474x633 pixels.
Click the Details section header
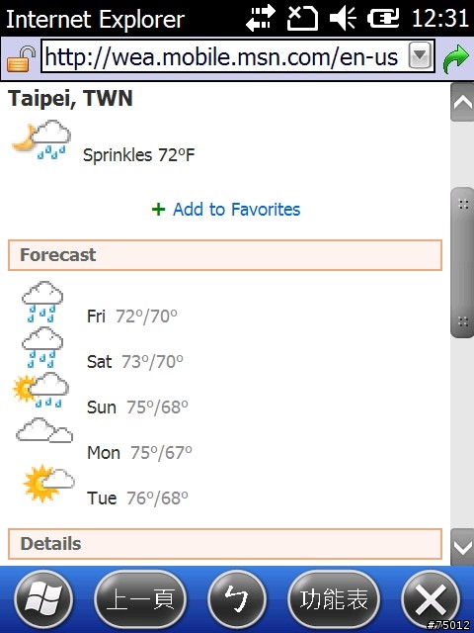pyautogui.click(x=225, y=544)
